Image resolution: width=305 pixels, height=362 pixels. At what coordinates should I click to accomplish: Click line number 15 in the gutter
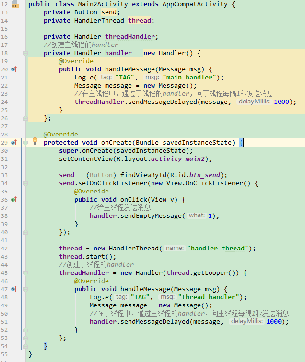[4, 29]
